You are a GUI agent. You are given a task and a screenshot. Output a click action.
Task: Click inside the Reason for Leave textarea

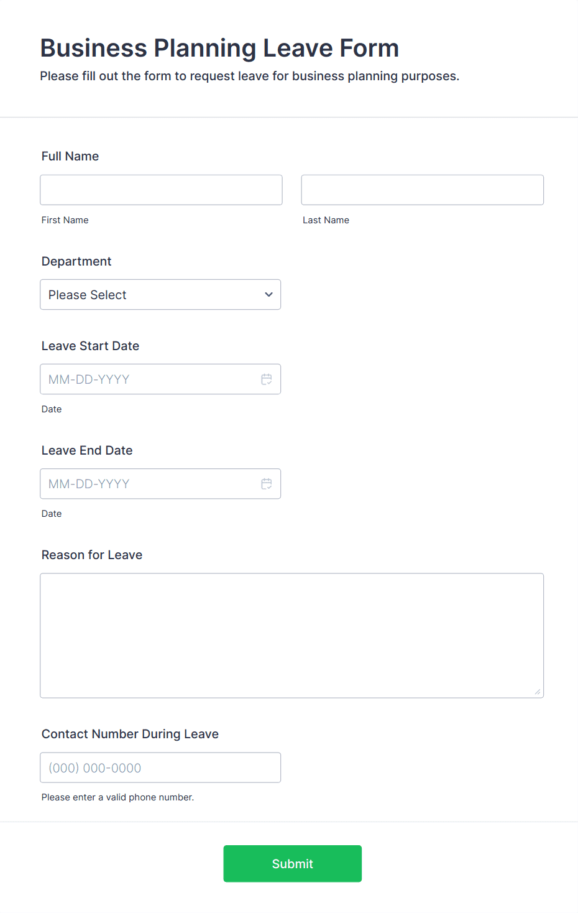coord(292,636)
